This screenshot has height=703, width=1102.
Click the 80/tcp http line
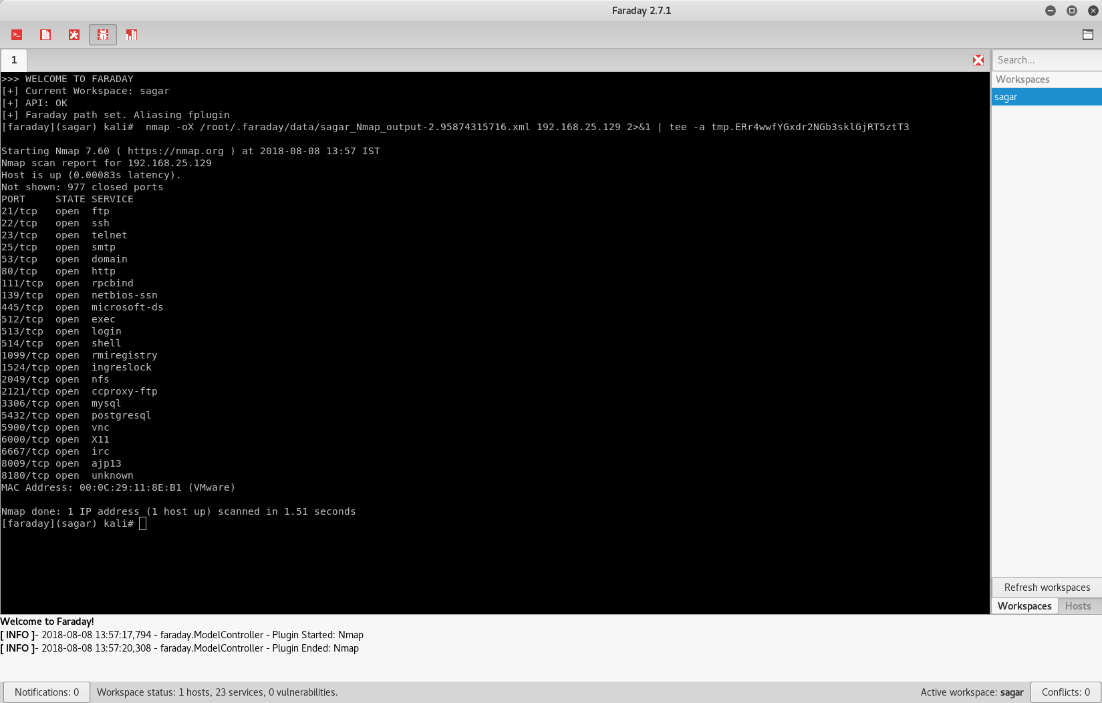point(58,271)
